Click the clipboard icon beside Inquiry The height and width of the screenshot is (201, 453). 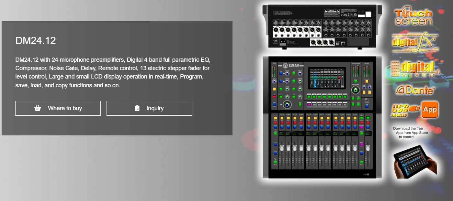pyautogui.click(x=137, y=108)
